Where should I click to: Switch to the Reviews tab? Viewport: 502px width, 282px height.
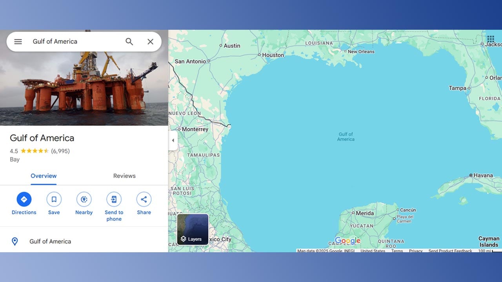click(x=124, y=176)
